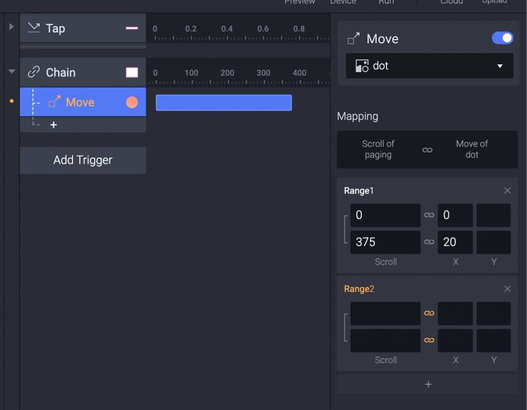Click Range1 scroll end field showing 375
527x410 pixels.
pos(385,242)
